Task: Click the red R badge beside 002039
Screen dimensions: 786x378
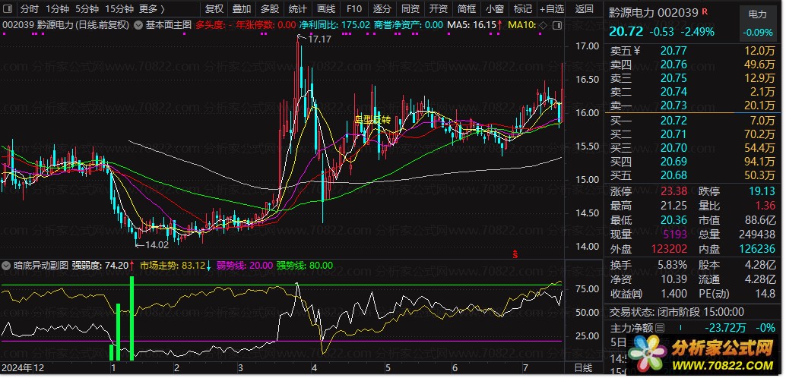Action: (705, 11)
